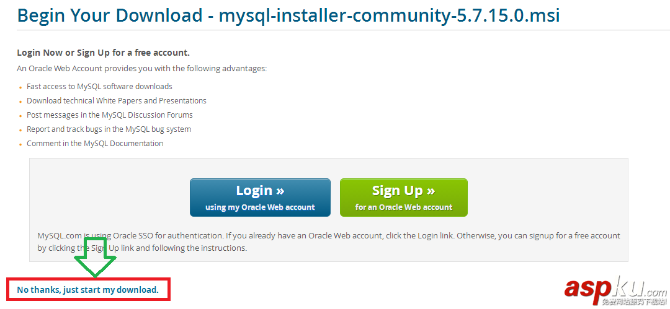This screenshot has width=670, height=309.
Task: Click "Comment in the MySQL Documentation" text
Action: pos(95,143)
